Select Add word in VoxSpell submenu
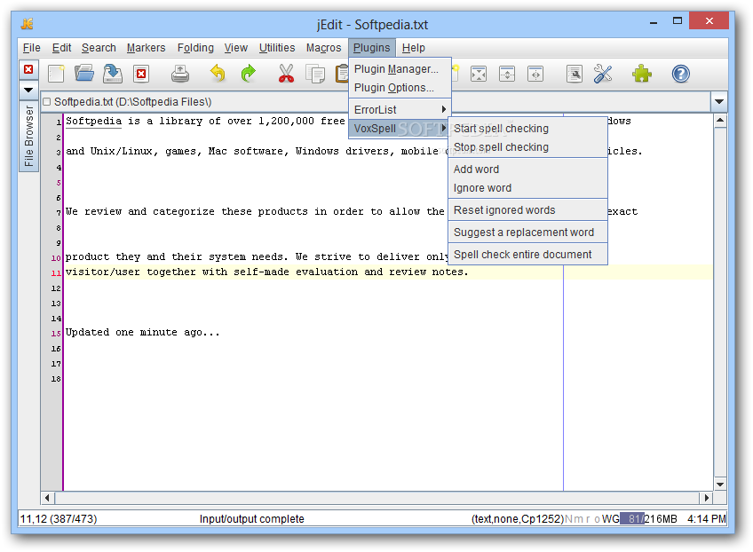This screenshot has height=552, width=753. [x=527, y=169]
